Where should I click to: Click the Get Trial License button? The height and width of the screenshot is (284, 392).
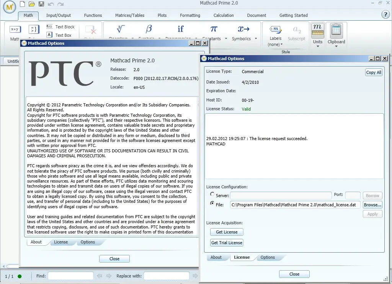(x=227, y=243)
